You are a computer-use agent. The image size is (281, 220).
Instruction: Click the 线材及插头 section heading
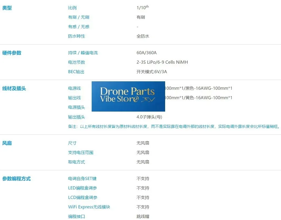[x=14, y=88]
